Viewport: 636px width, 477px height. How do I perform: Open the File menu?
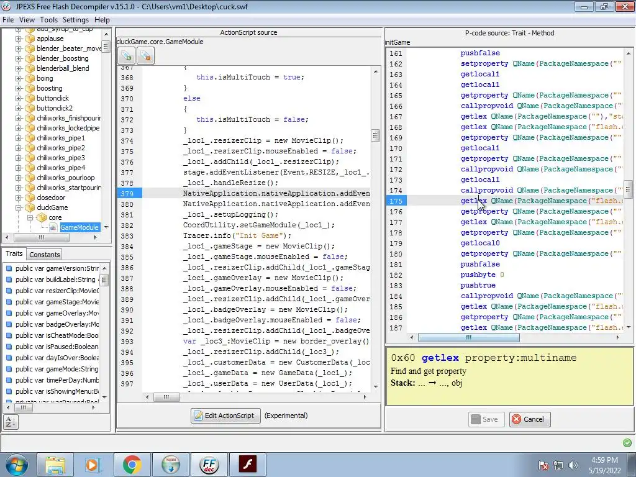[x=8, y=20]
